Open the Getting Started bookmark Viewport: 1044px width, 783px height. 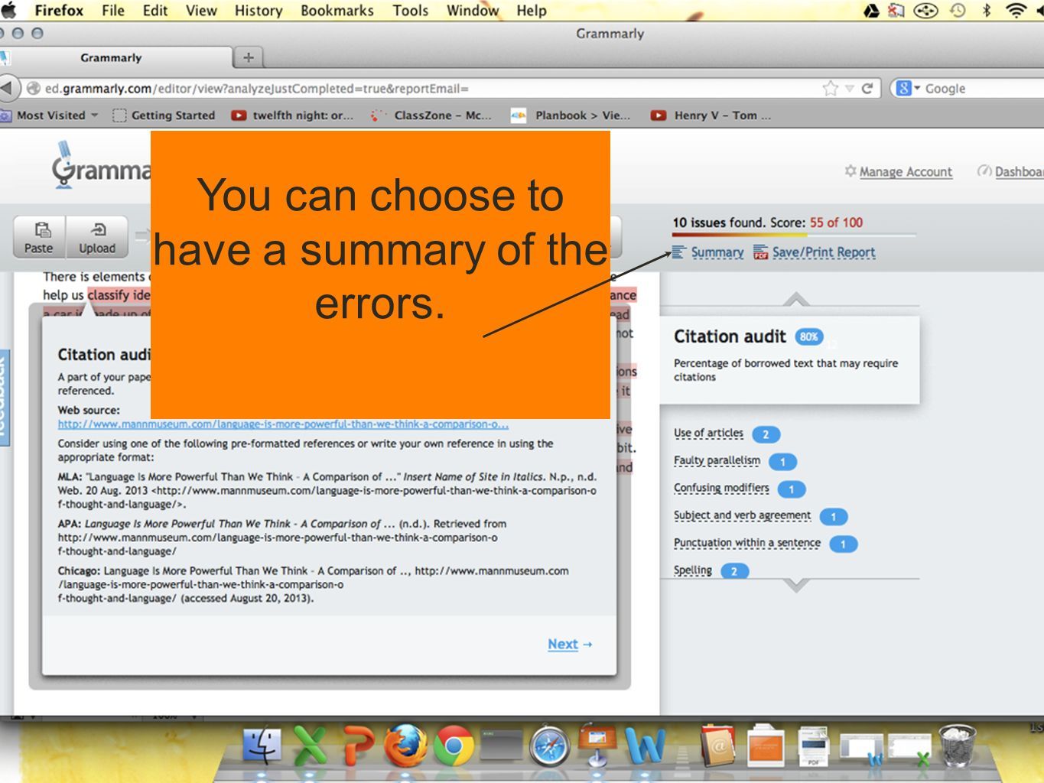pyautogui.click(x=164, y=115)
